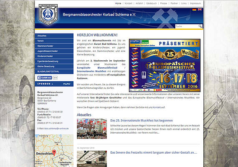Open the Kontakt top menu item
Viewport: 238px width, 167px height.
point(129,3)
